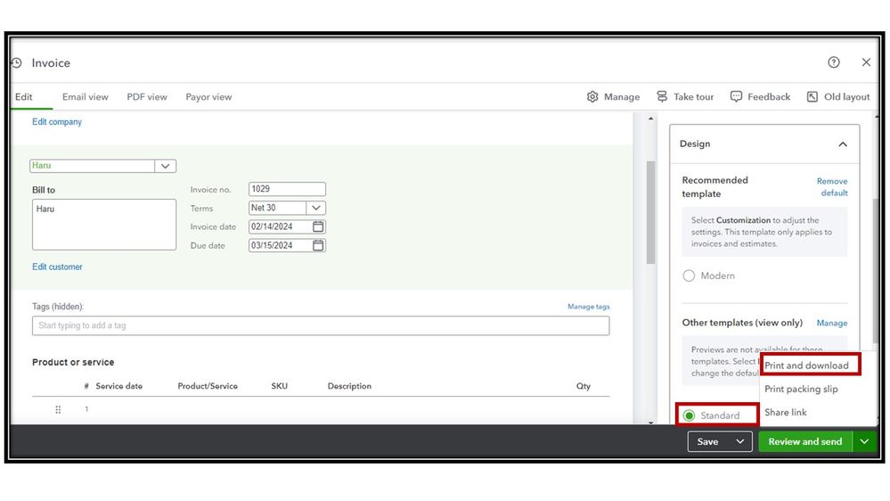Open the Review and send dropdown arrow
Viewport: 890px width, 501px height.
click(x=864, y=441)
